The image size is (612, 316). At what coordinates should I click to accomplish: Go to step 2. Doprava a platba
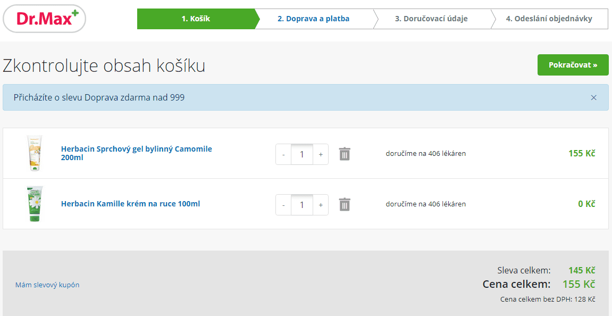(313, 19)
